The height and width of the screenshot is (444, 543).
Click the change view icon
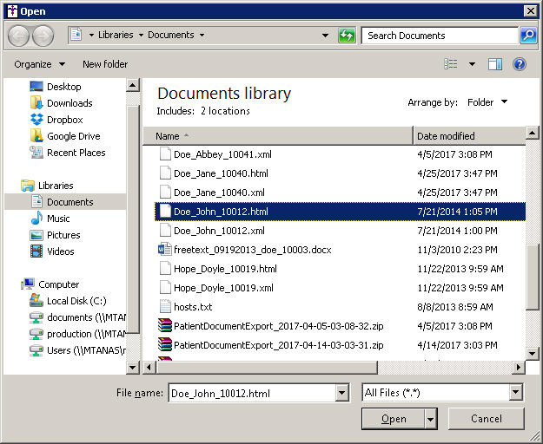click(x=451, y=64)
